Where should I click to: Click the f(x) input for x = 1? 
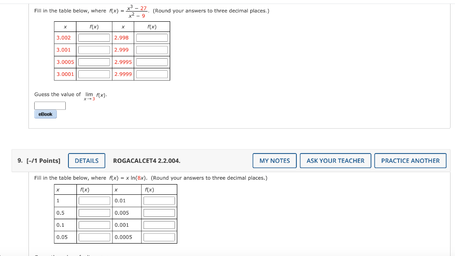(94, 201)
